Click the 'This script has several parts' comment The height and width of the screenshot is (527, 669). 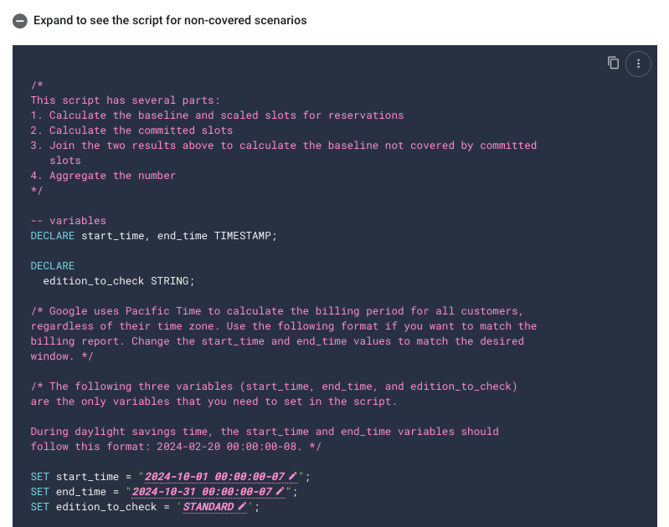coord(126,100)
